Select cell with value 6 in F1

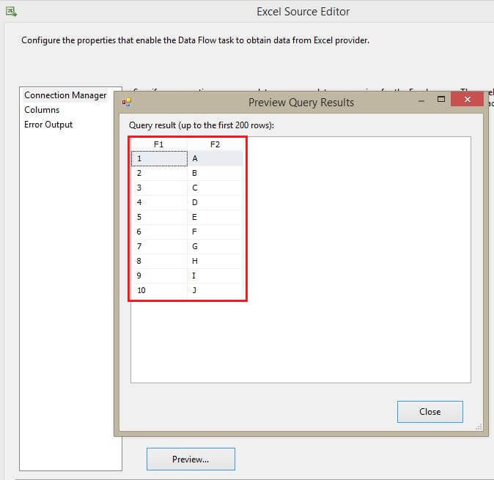tap(159, 232)
